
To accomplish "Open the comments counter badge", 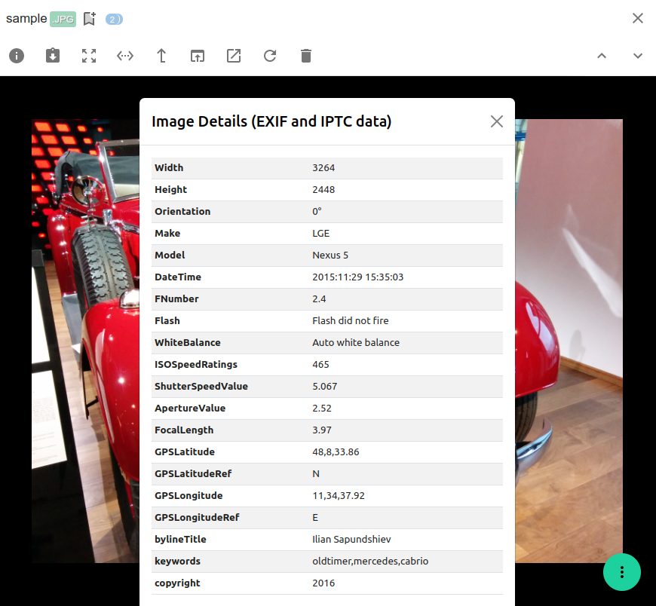I will pos(114,18).
